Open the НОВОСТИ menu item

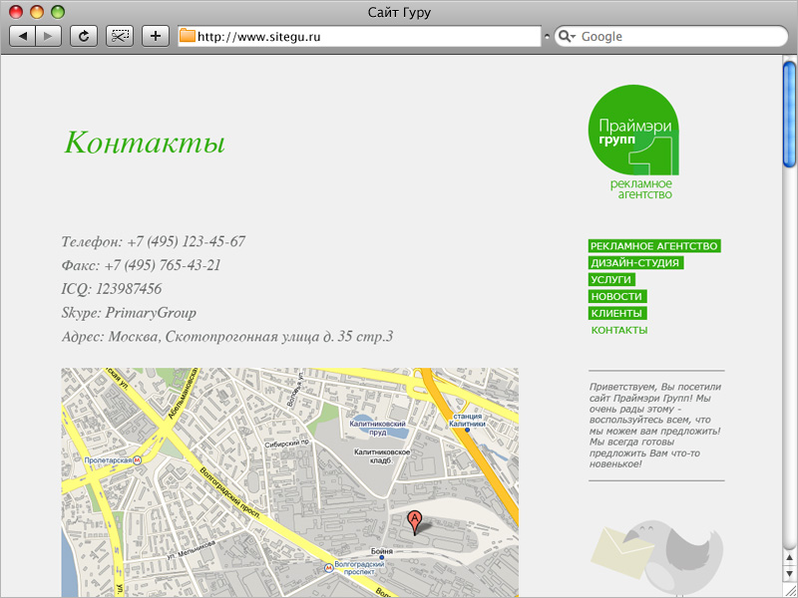tap(617, 296)
